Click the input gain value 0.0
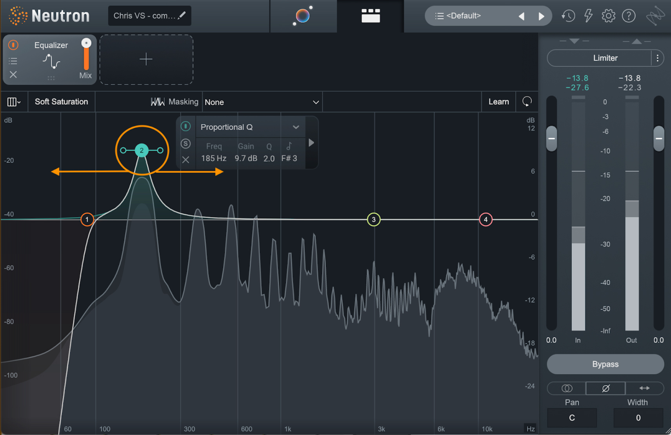Screen dimensions: 671x435 (551, 340)
